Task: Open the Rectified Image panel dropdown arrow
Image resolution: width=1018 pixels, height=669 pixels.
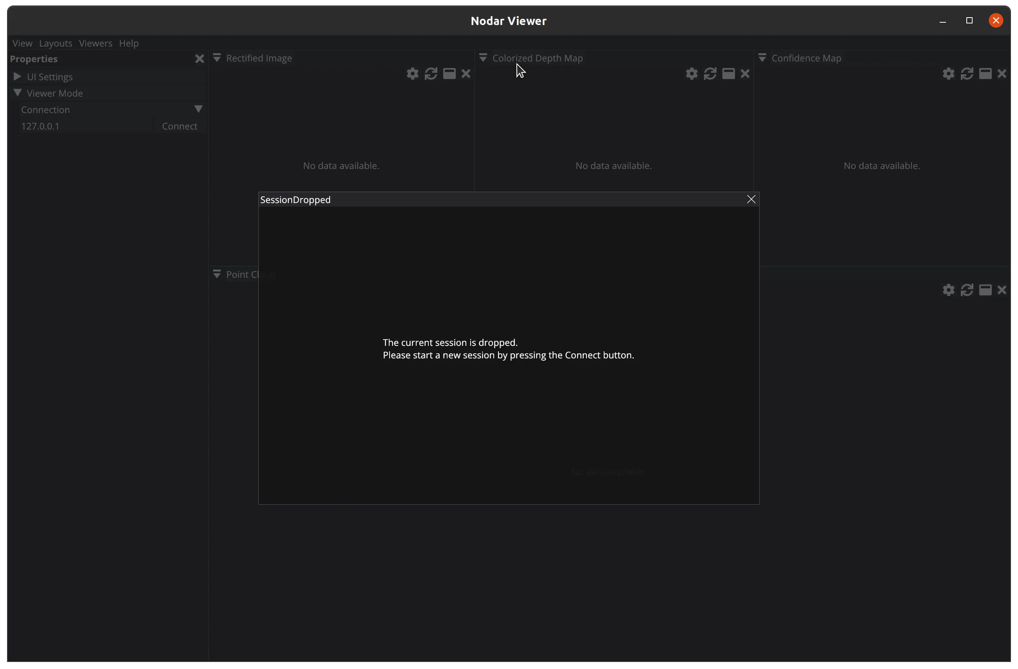Action: [217, 58]
